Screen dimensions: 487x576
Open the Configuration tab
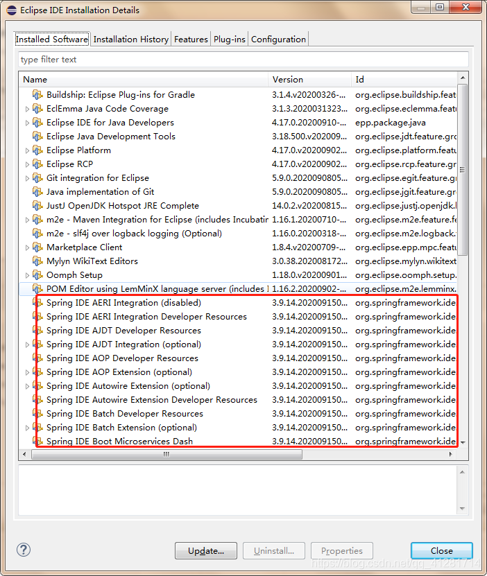click(278, 39)
